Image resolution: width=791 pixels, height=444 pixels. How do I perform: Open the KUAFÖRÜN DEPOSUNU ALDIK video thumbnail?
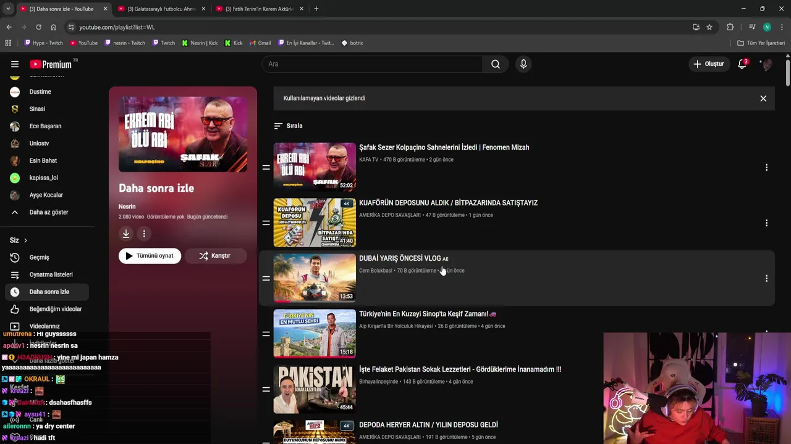(315, 223)
